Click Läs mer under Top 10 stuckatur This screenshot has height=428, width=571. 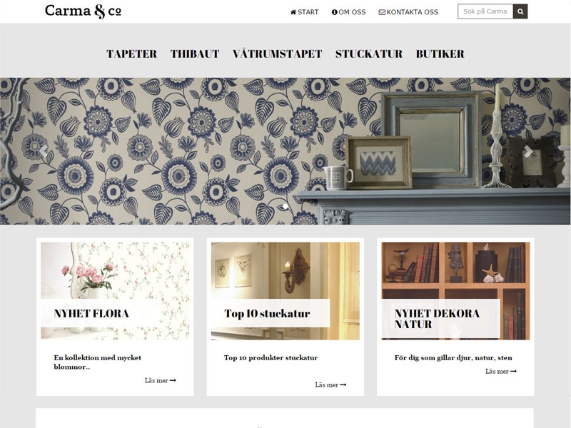[330, 384]
